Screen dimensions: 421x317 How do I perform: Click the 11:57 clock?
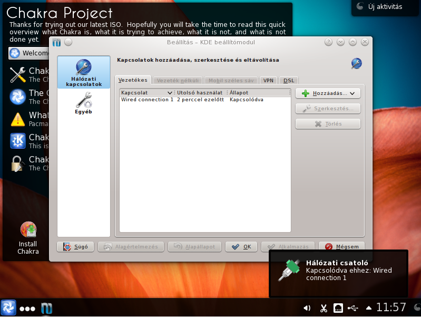pyautogui.click(x=390, y=308)
